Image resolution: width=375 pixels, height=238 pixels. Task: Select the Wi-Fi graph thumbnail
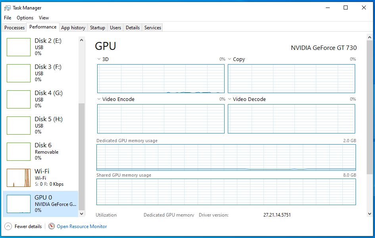[19, 178]
